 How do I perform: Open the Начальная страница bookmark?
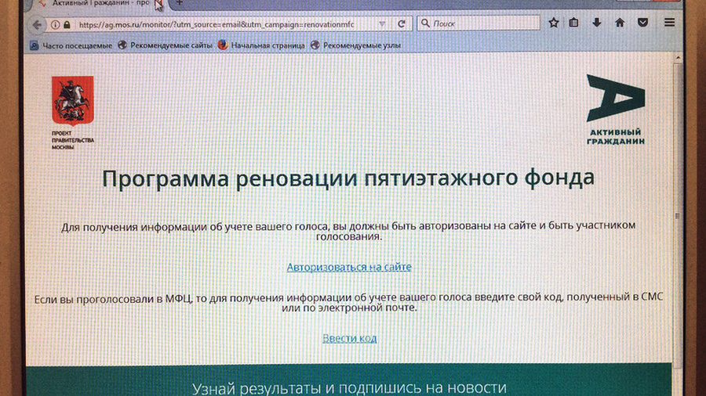(261, 45)
